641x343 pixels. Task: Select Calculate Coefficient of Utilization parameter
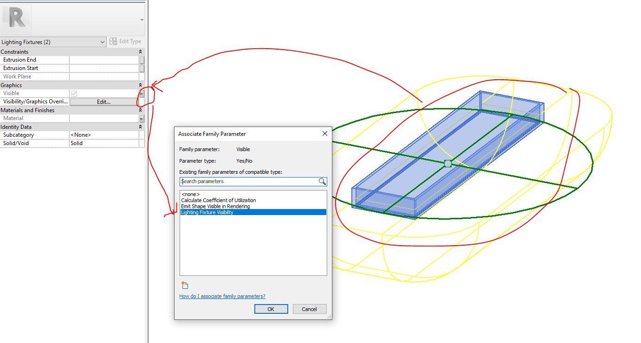(x=253, y=200)
